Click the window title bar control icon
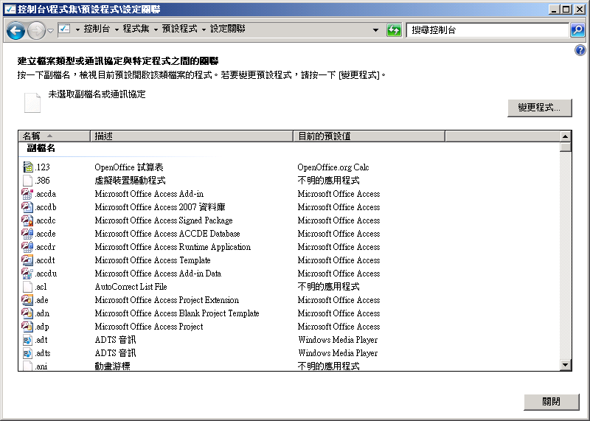590x421 pixels. click(x=10, y=10)
